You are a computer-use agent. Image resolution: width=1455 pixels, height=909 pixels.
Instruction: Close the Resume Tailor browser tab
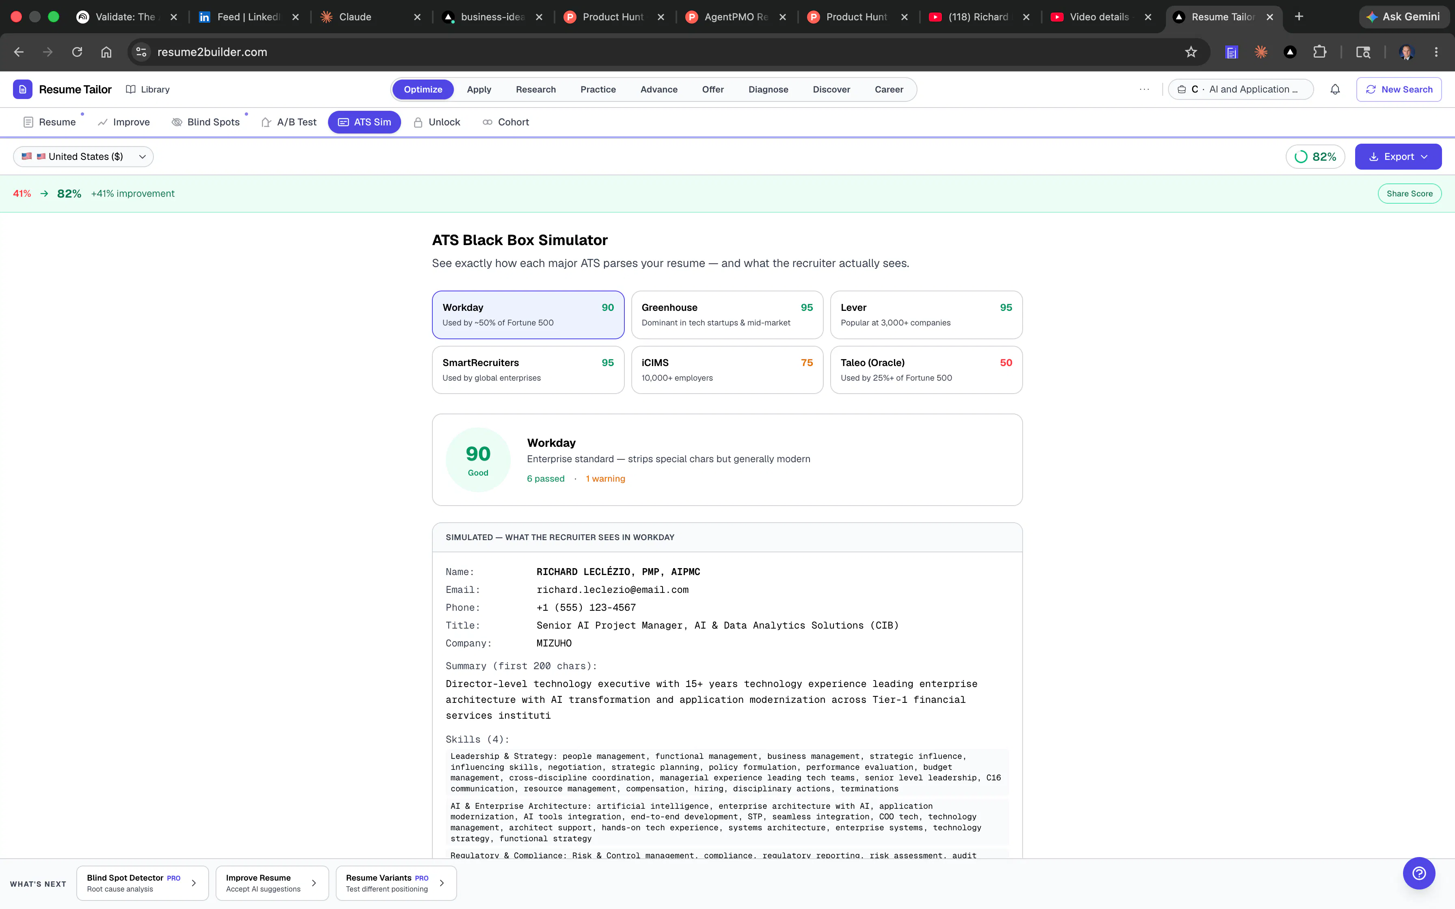[x=1270, y=17]
